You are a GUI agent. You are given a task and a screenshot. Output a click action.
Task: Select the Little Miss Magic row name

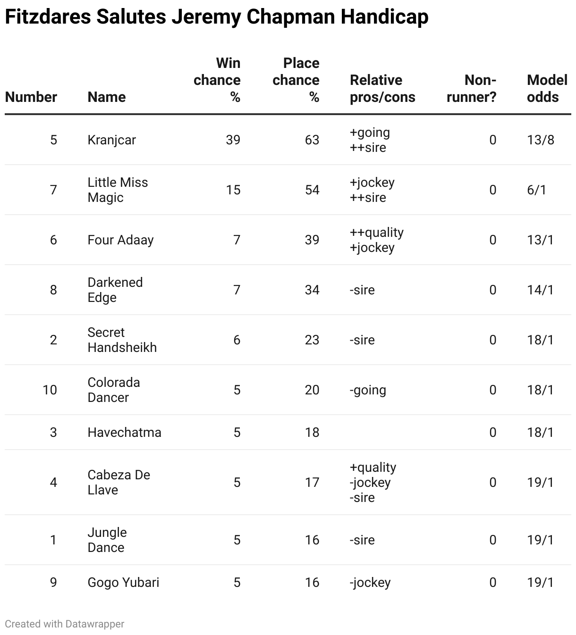[x=118, y=190]
